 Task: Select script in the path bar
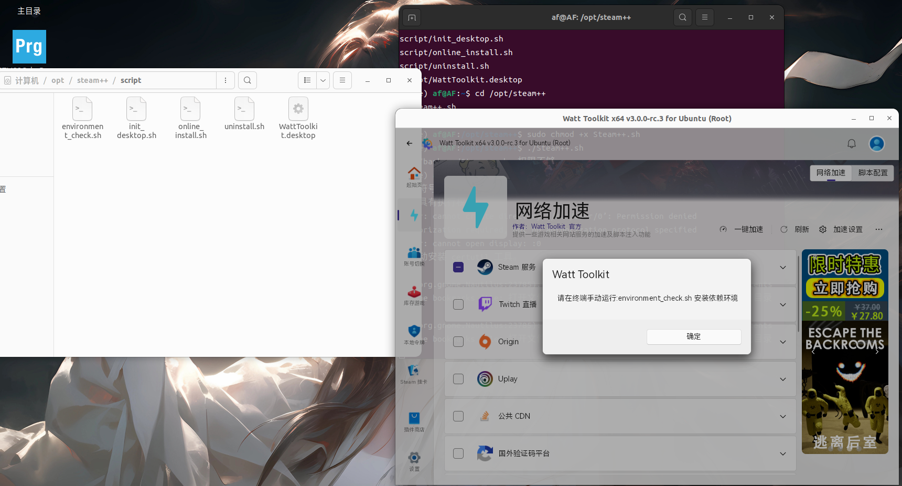131,80
